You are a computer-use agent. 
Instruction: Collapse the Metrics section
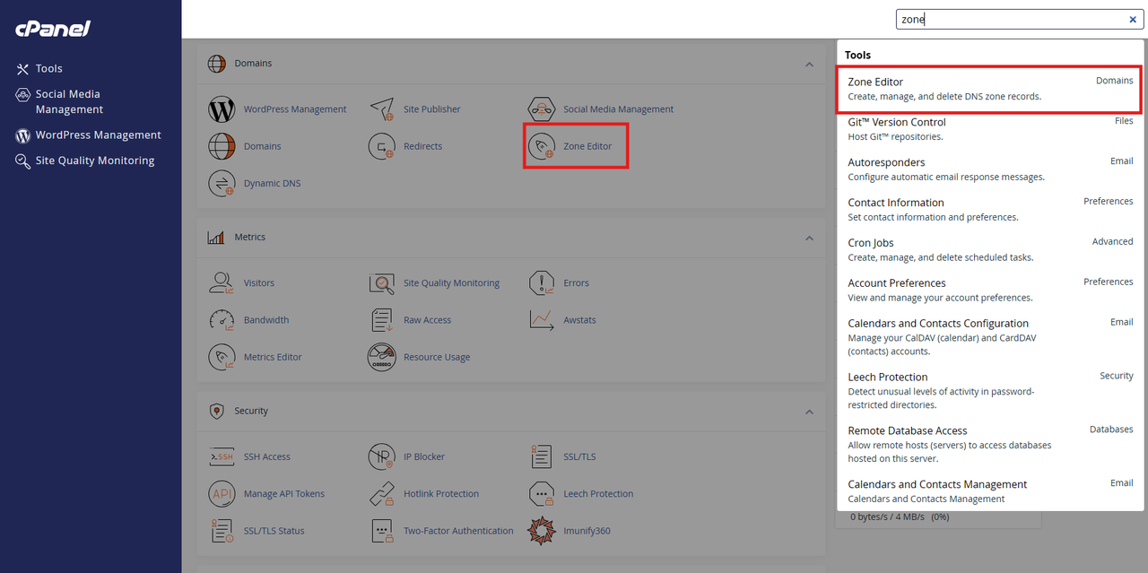tap(809, 239)
